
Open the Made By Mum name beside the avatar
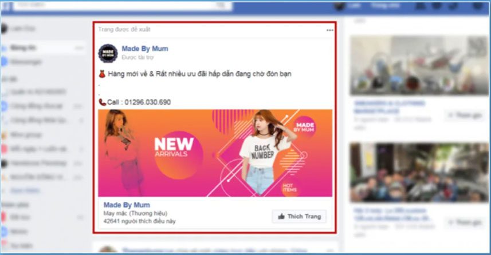[x=145, y=49]
